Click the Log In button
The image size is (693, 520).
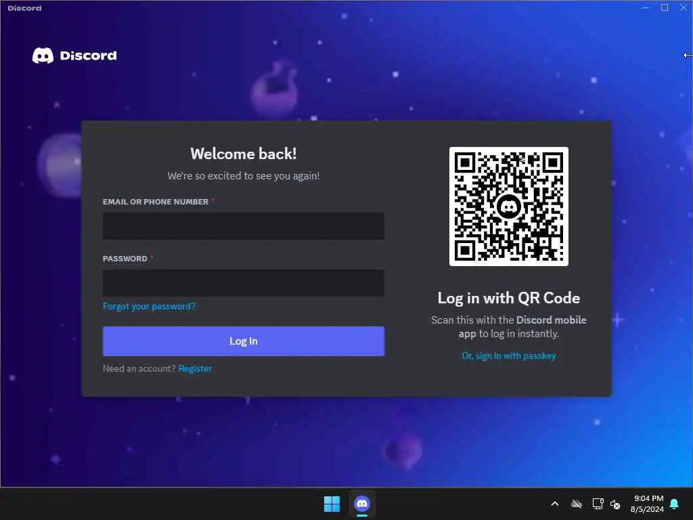pyautogui.click(x=244, y=341)
